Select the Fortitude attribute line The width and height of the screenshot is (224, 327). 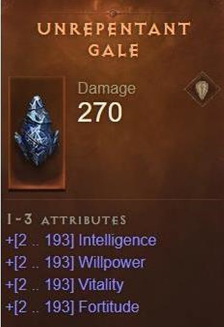(72, 307)
